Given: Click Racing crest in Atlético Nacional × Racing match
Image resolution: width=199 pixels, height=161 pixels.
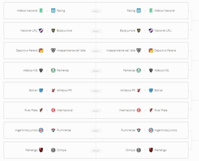Looking at the screenshot, I should pyautogui.click(x=53, y=11).
